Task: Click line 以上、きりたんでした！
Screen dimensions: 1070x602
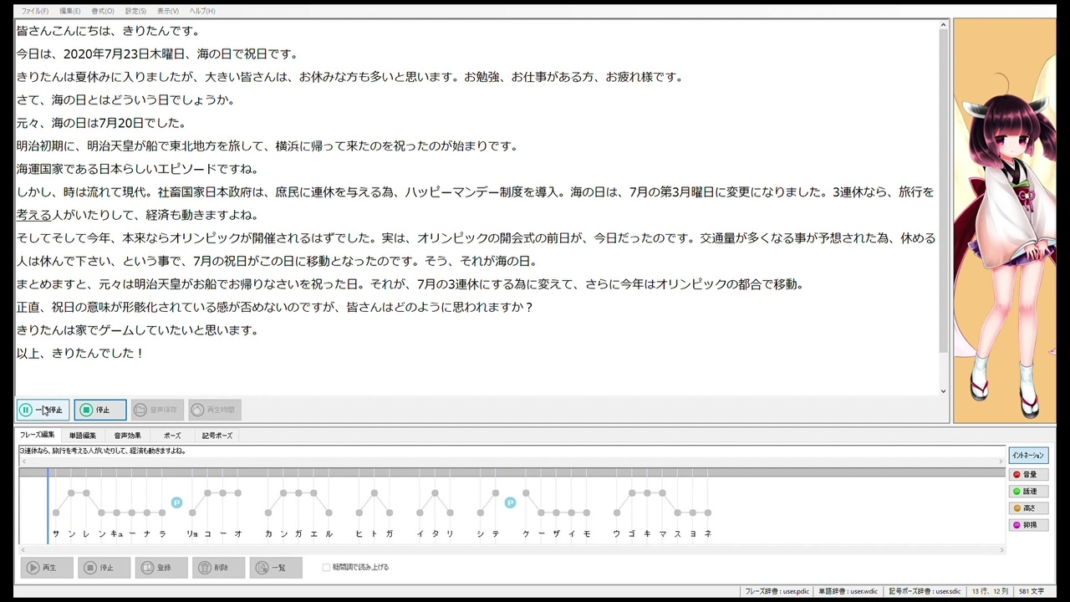Action: pos(80,354)
